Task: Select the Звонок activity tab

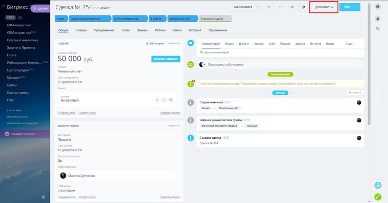Action: (x=259, y=44)
